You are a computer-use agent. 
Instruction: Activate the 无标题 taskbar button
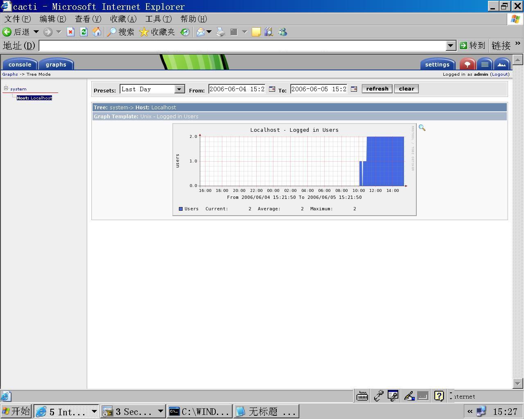(266, 411)
